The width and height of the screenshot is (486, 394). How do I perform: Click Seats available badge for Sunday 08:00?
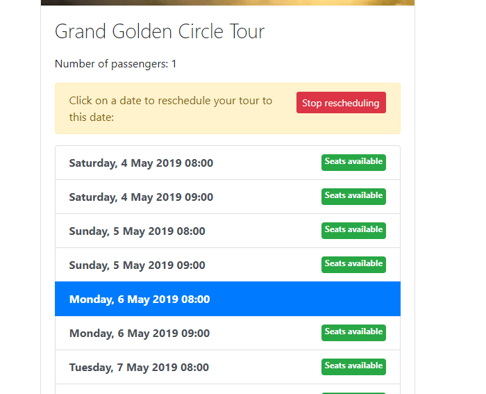[x=353, y=231]
